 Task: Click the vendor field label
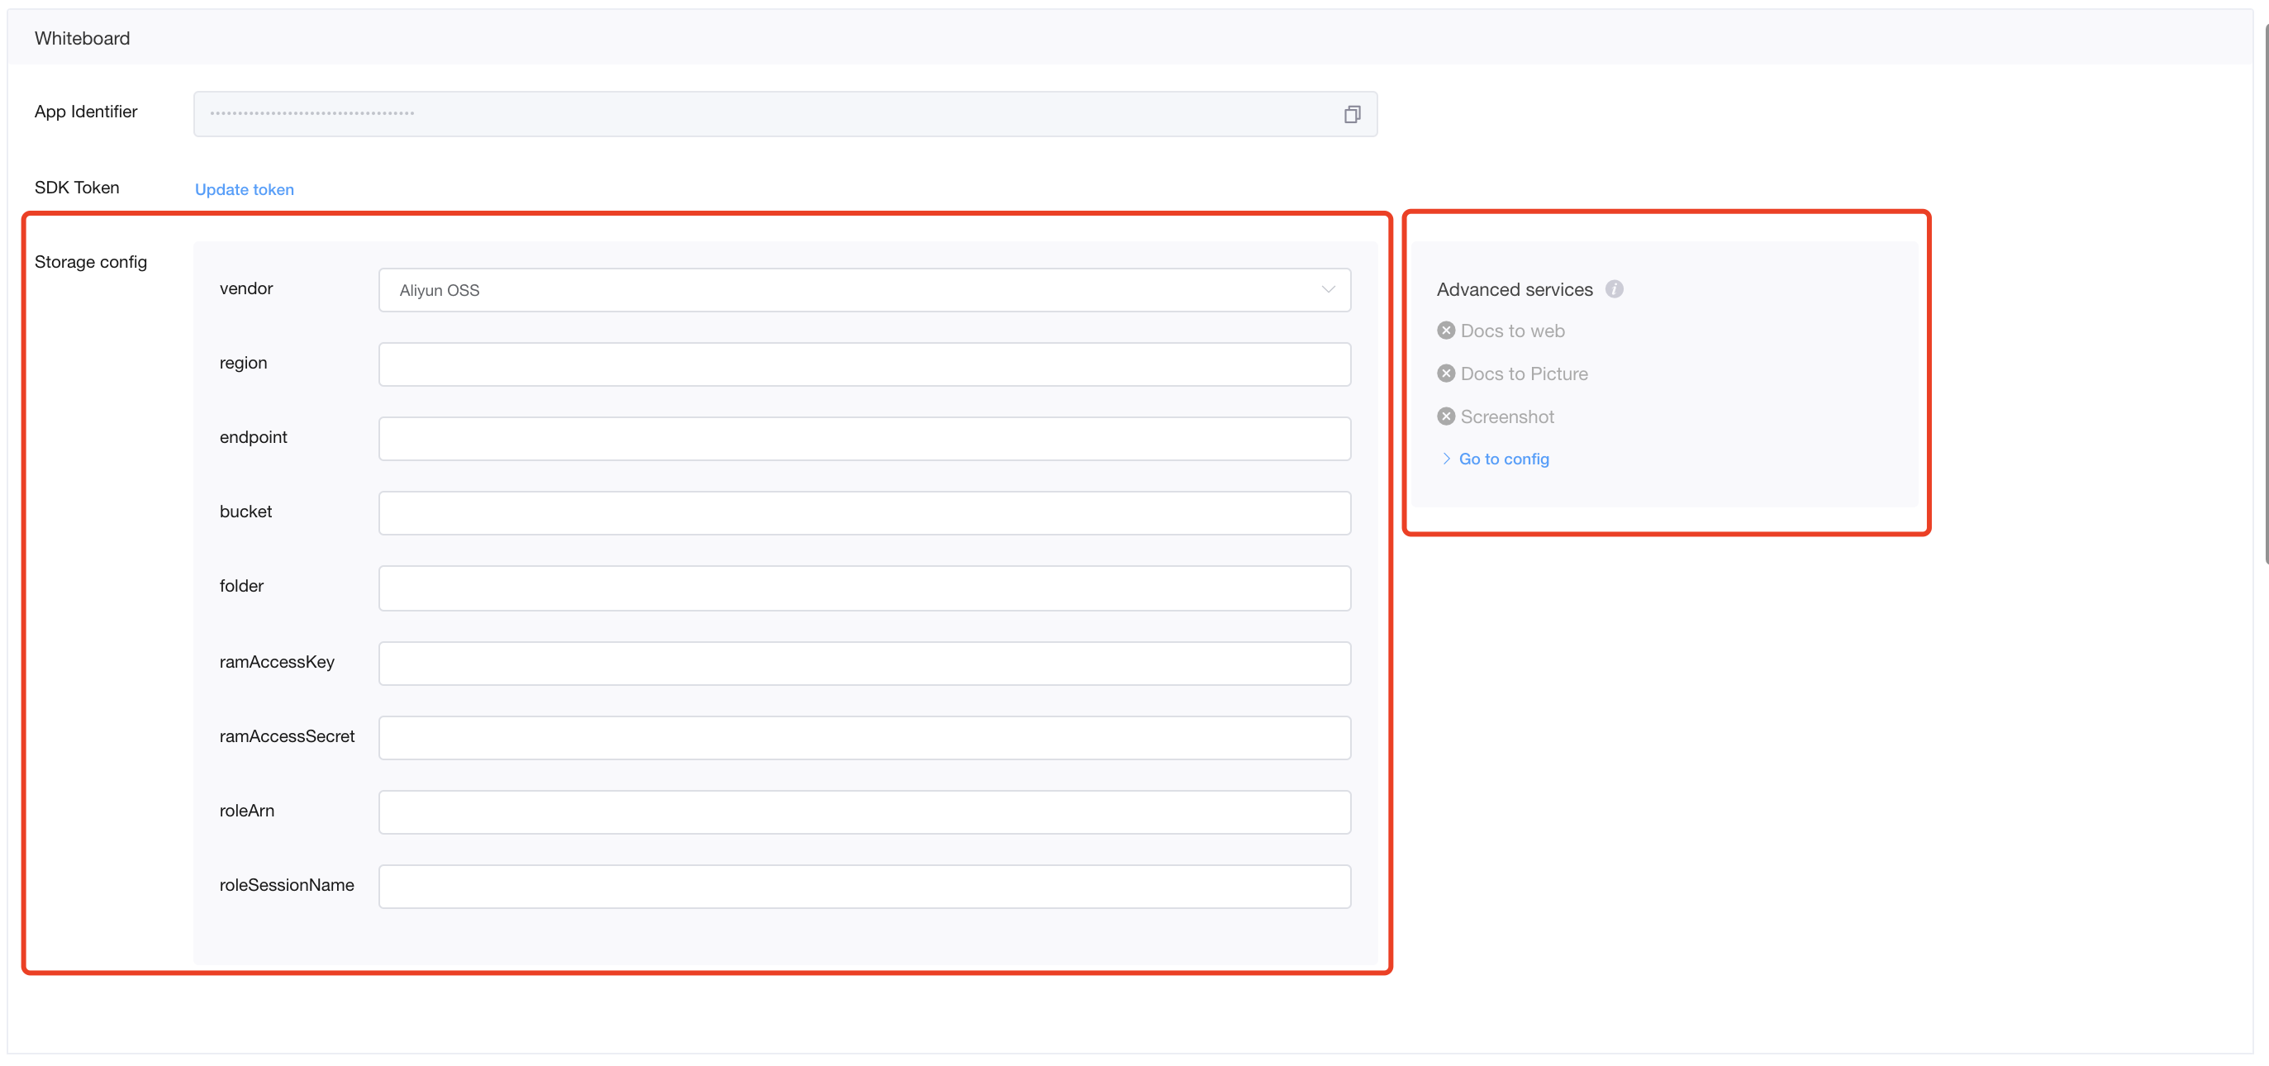(245, 289)
